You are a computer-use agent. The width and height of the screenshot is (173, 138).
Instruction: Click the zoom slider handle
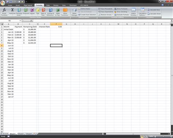[163, 137]
